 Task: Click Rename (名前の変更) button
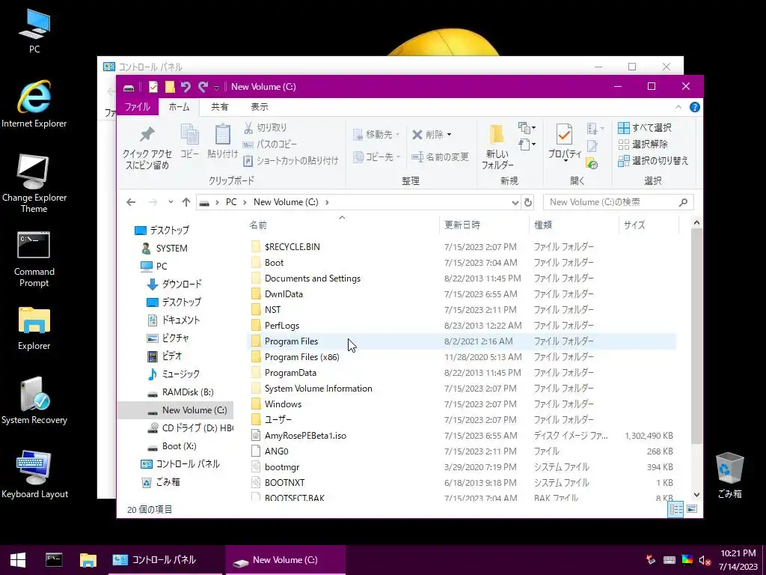pos(440,157)
